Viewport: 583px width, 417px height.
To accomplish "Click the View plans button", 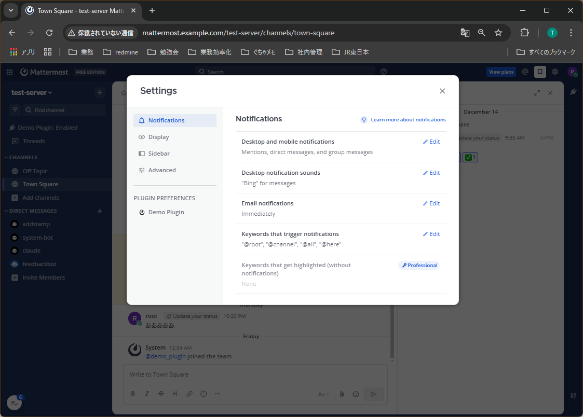I will [x=501, y=72].
